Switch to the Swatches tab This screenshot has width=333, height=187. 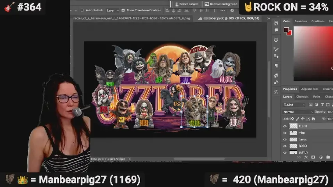[x=301, y=21]
